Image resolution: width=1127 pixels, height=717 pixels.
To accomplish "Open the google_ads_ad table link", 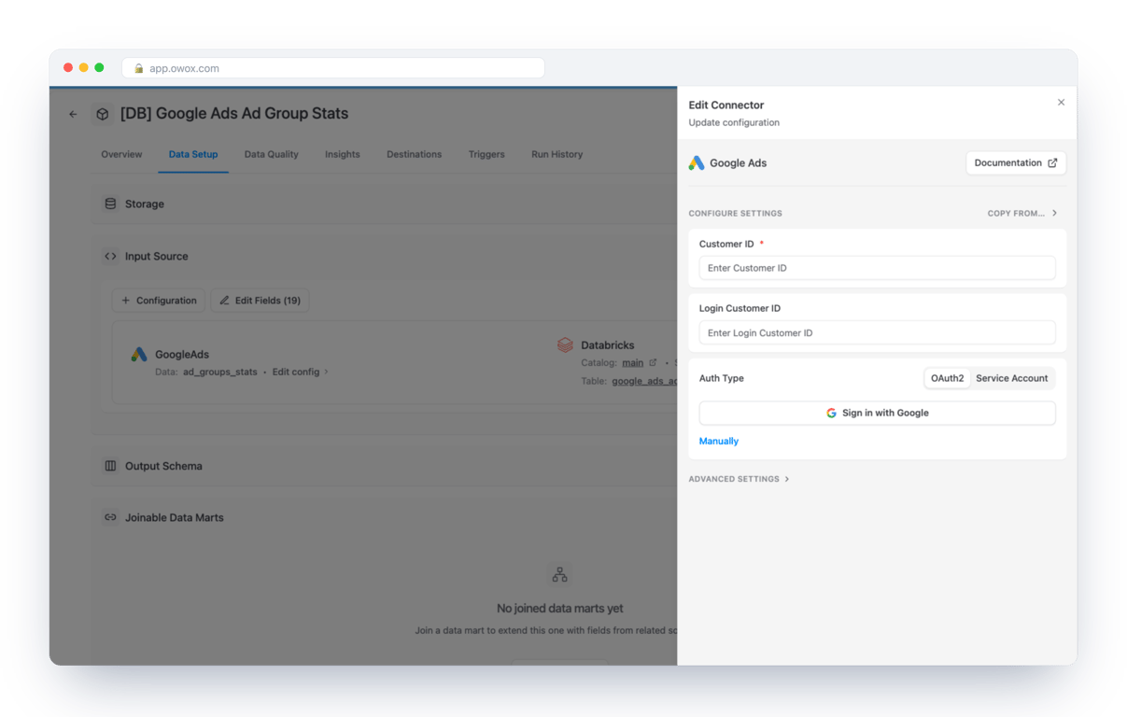I will pyautogui.click(x=644, y=381).
